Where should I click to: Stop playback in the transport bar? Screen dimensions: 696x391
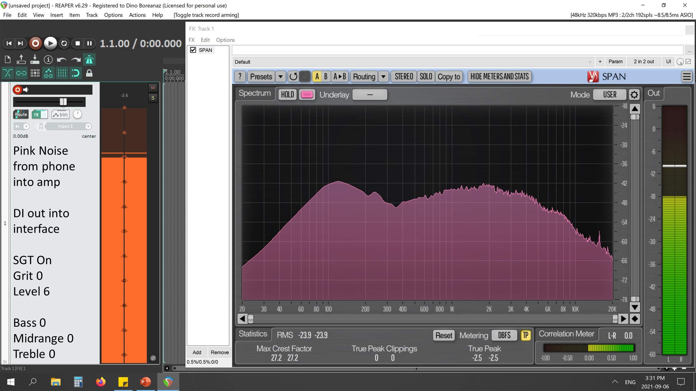(78, 43)
